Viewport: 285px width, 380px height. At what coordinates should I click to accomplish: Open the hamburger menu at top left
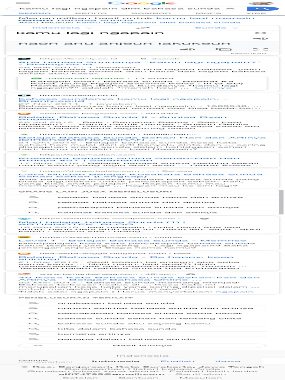tap(23, 3)
